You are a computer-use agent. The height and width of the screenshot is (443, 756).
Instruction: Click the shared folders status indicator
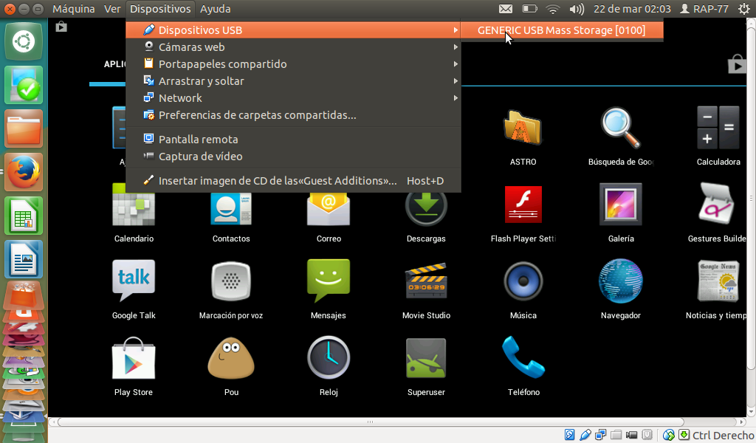coord(616,435)
